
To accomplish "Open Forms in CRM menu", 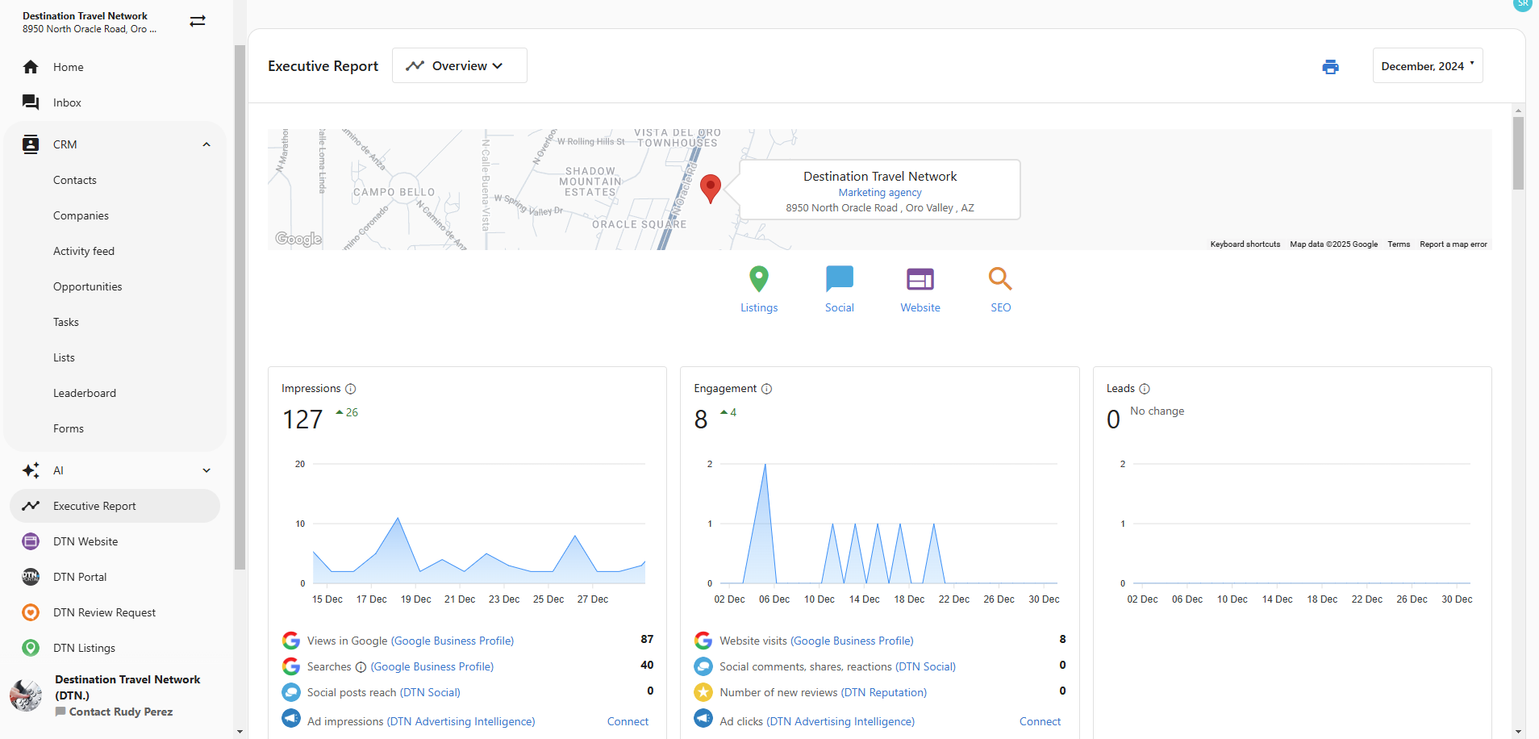I will coord(69,428).
